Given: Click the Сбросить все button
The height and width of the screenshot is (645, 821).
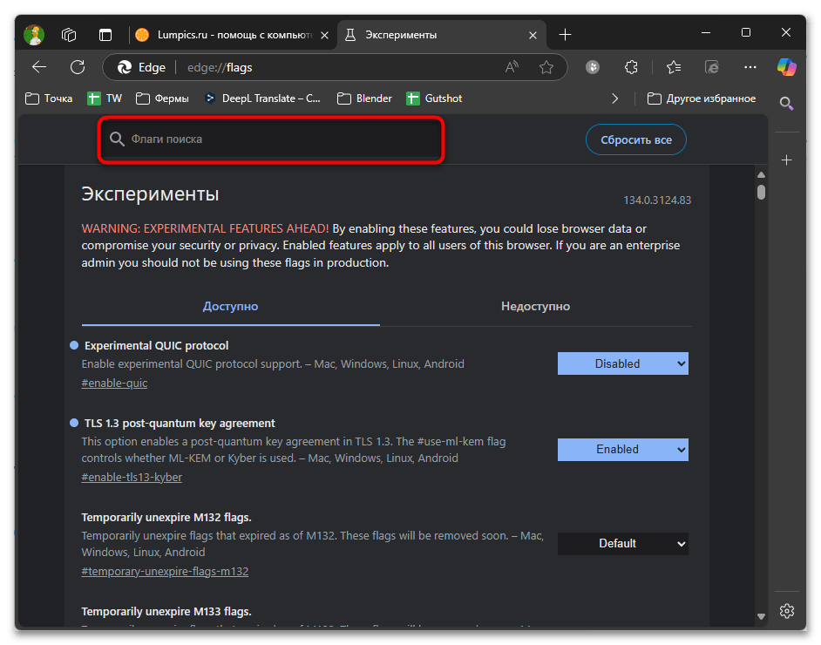Looking at the screenshot, I should [635, 139].
